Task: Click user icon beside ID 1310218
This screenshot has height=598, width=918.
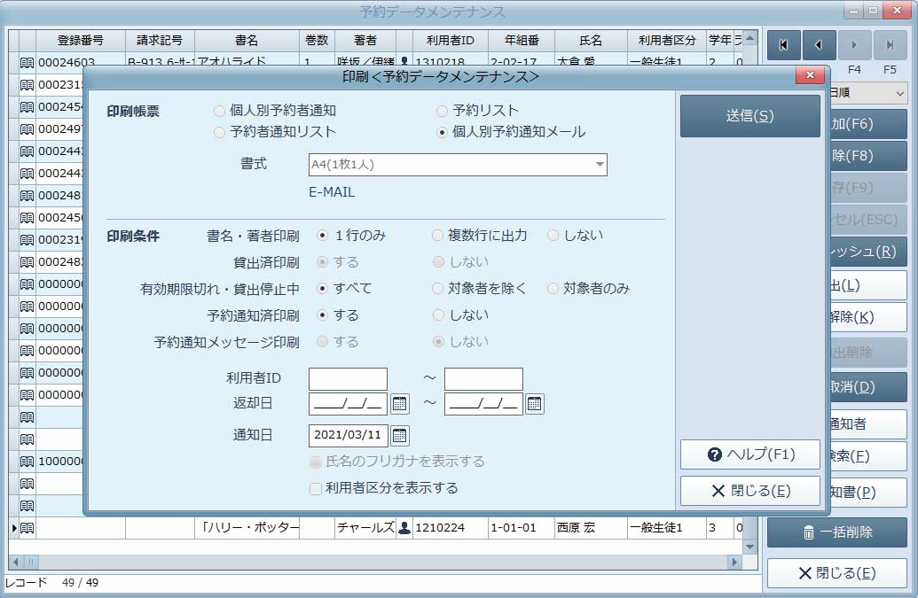Action: [404, 61]
